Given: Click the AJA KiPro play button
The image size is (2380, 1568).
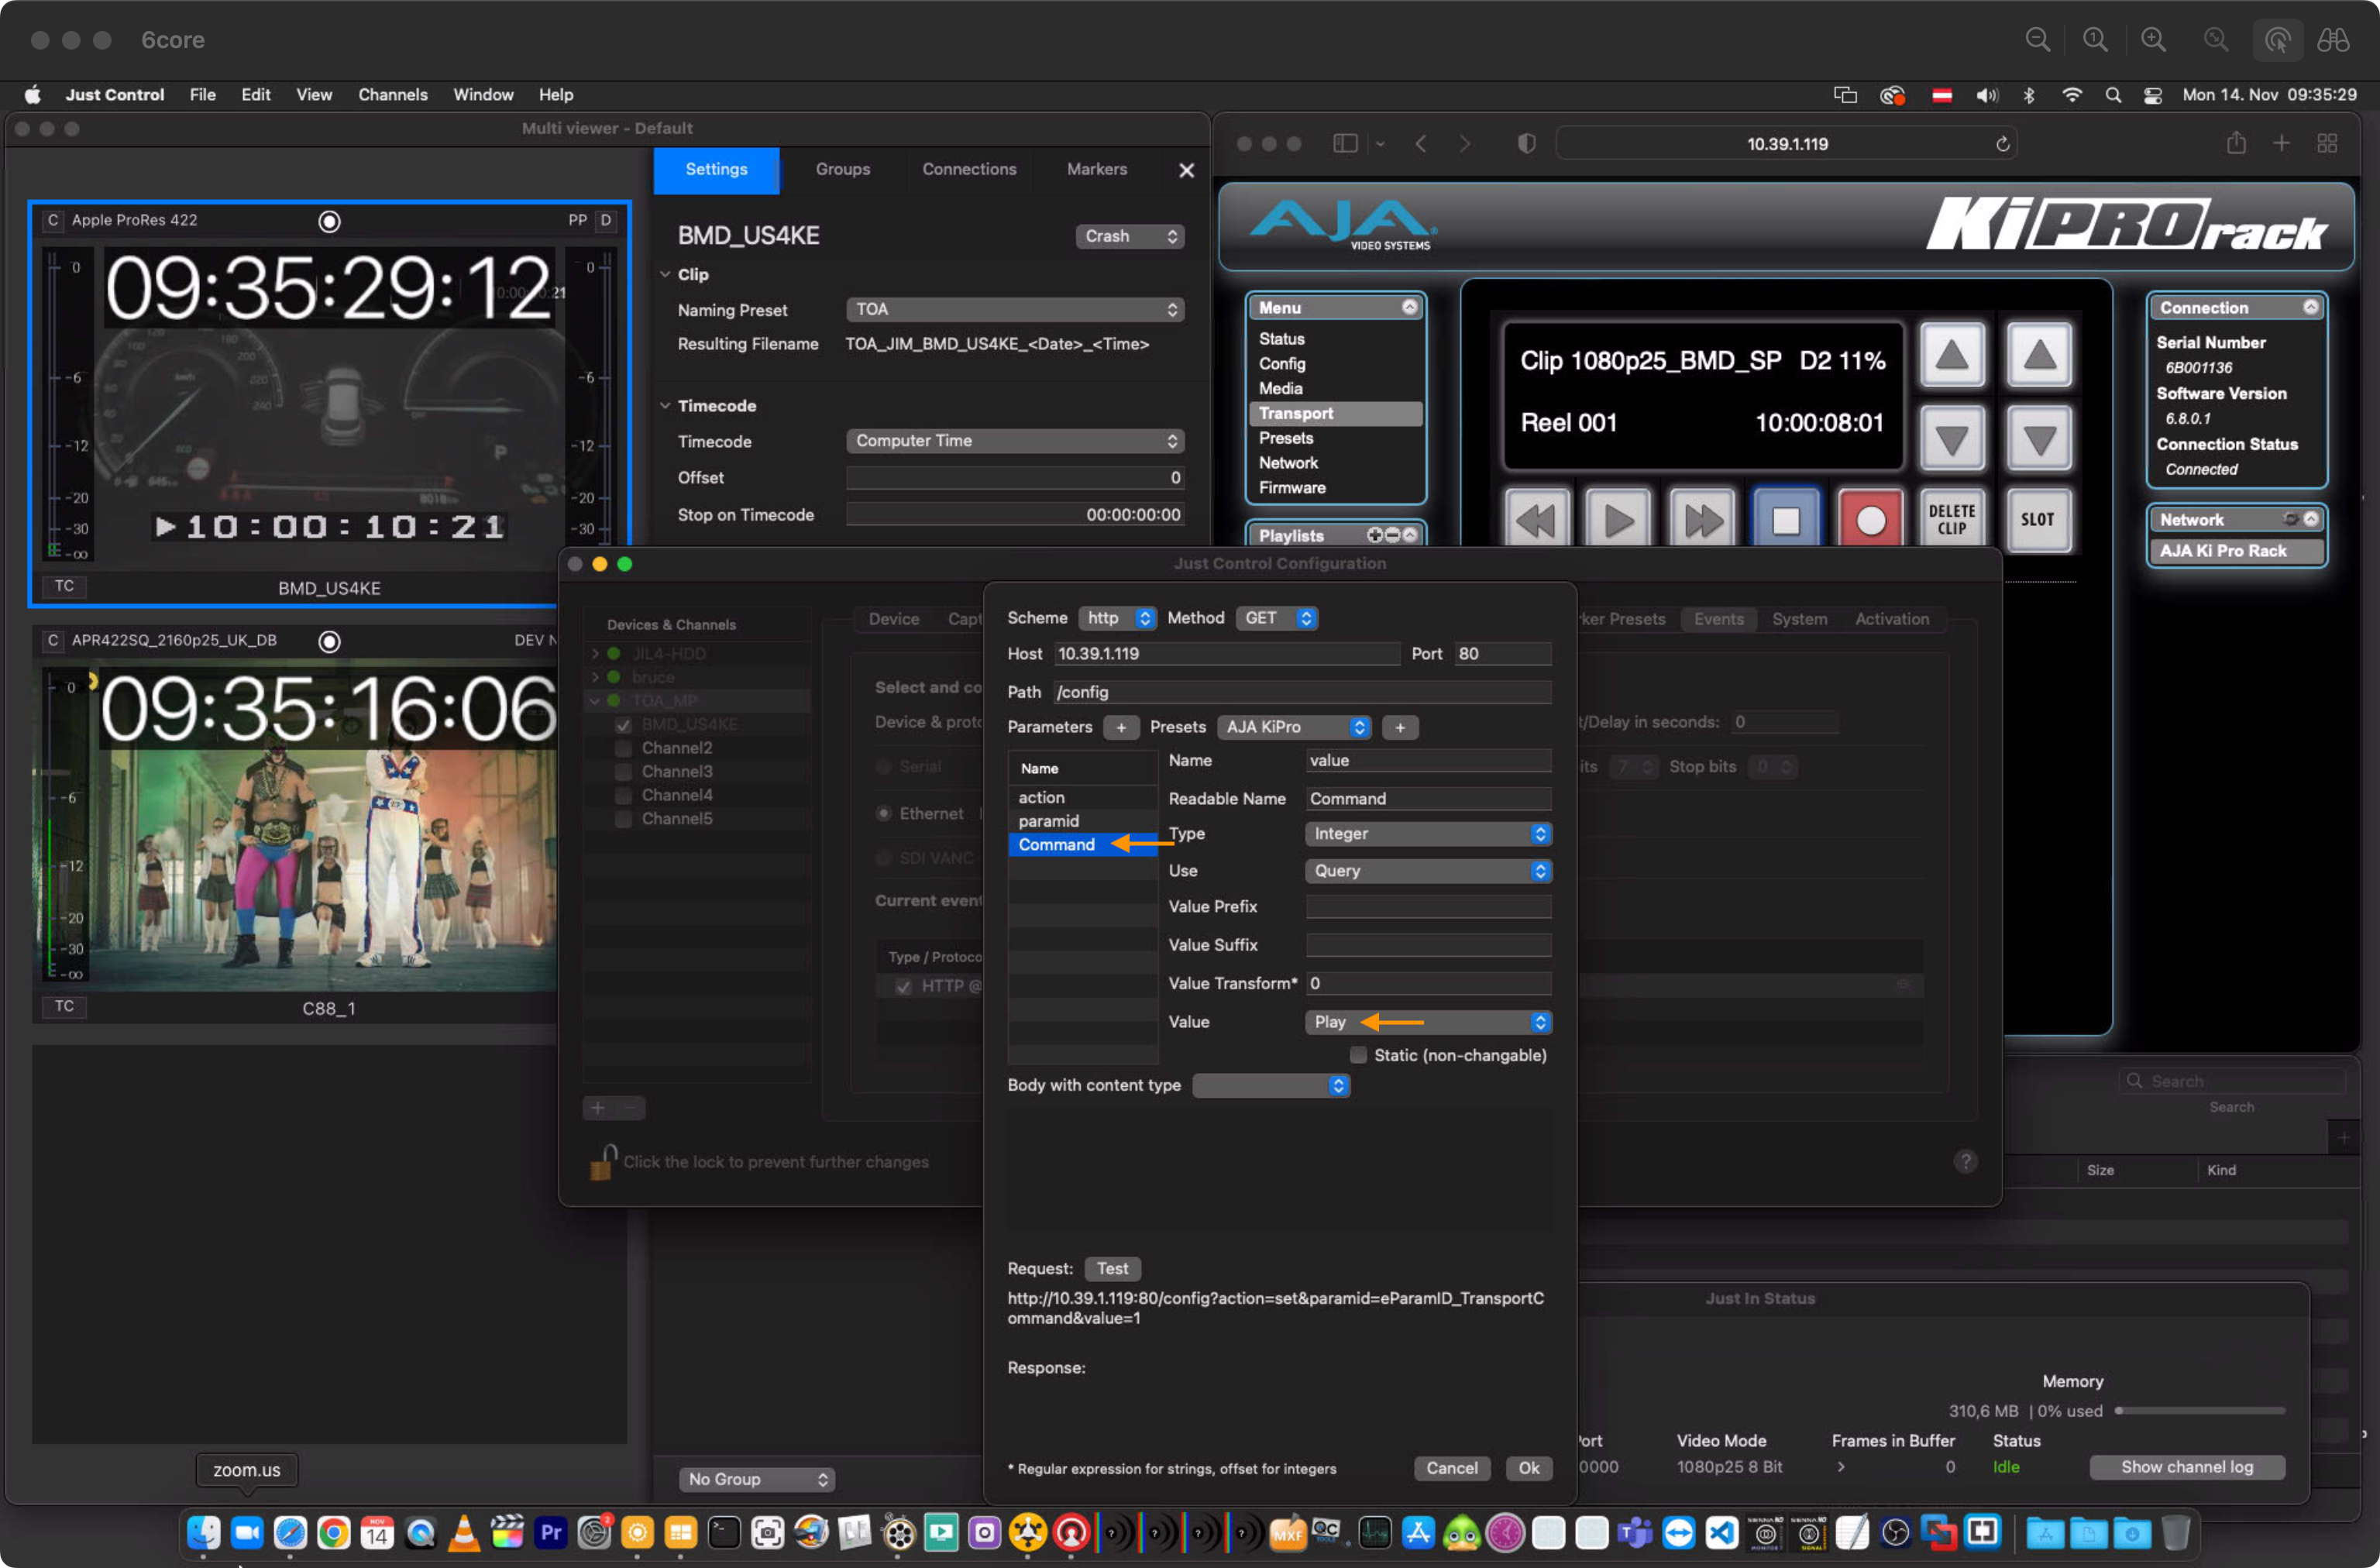Looking at the screenshot, I should pyautogui.click(x=1619, y=520).
